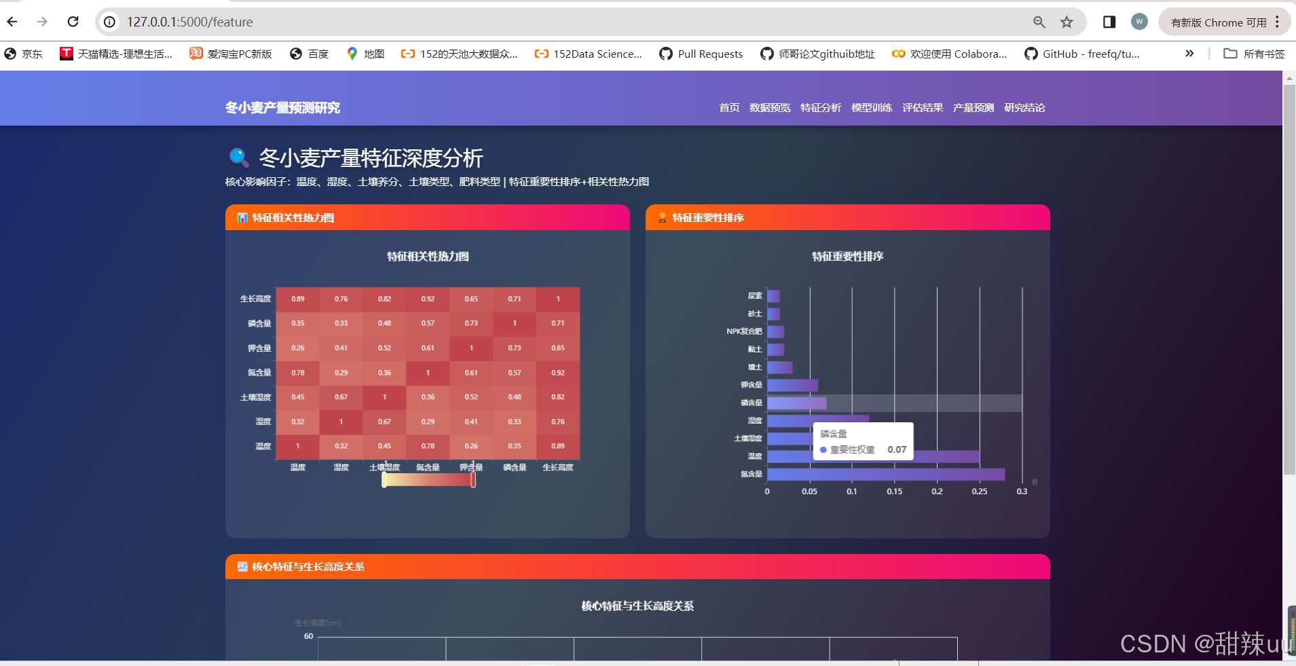Image resolution: width=1296 pixels, height=666 pixels.
Task: Click the magnifier icon beside page heading
Action: (239, 158)
